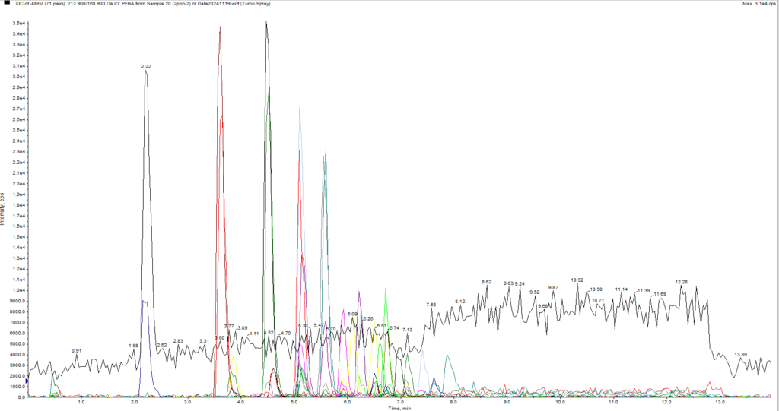Image resolution: width=779 pixels, height=411 pixels.
Task: Select the 11.14 peak label
Action: pyautogui.click(x=622, y=289)
